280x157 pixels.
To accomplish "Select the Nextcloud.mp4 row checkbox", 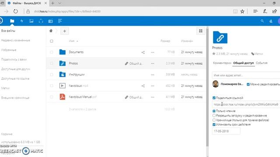I will (x=52, y=86).
